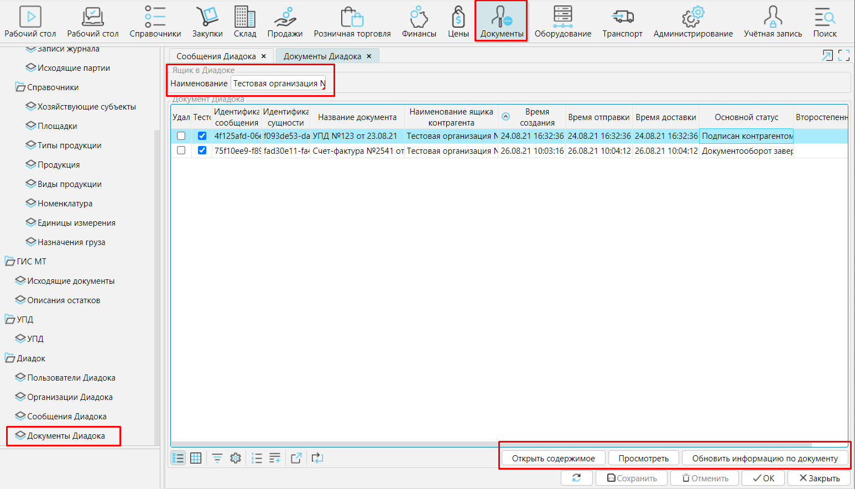Click the export to external window icon
The width and height of the screenshot is (855, 489).
coord(296,458)
